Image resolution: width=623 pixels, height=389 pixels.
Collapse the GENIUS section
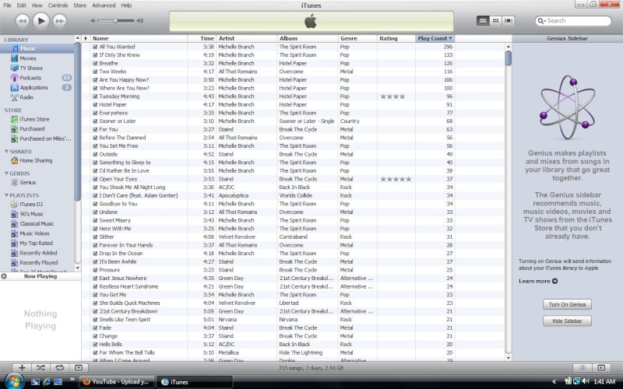(6, 173)
